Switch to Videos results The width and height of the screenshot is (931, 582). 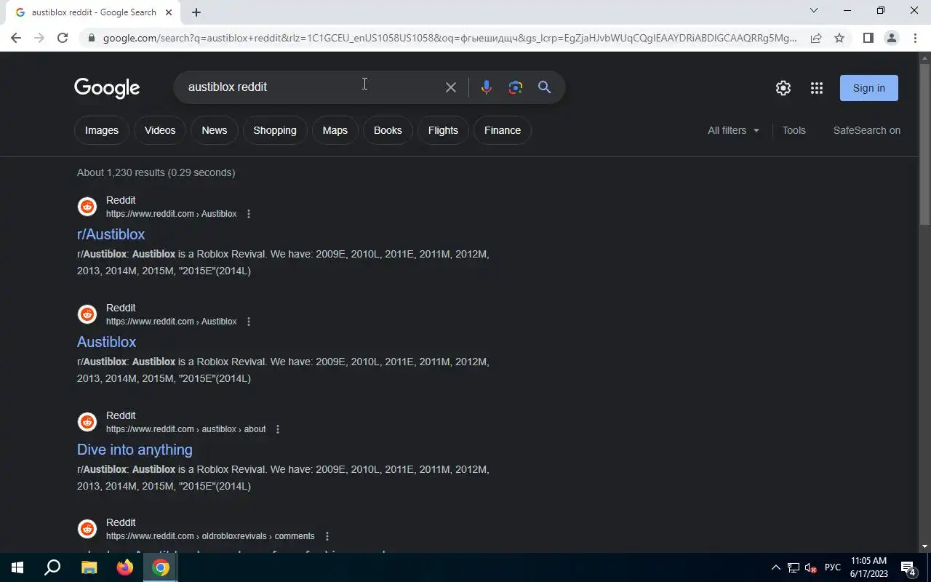coord(160,130)
